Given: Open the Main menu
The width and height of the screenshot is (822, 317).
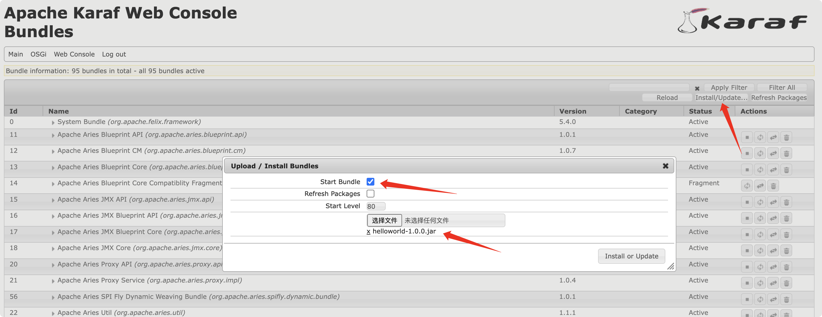Looking at the screenshot, I should point(15,54).
